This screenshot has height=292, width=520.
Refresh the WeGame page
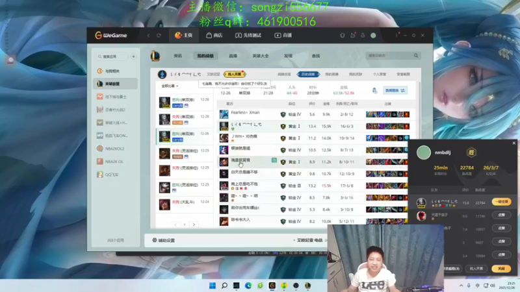[159, 36]
